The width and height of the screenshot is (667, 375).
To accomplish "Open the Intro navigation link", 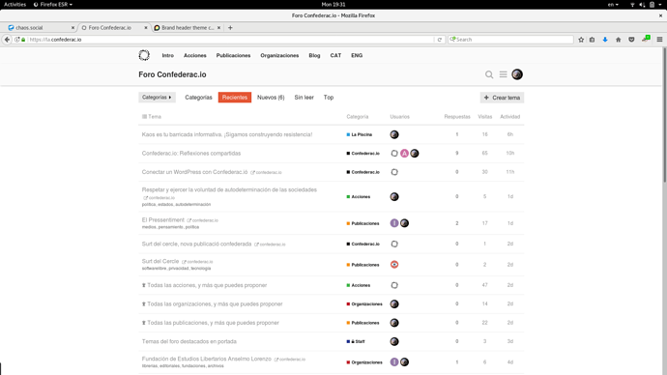I will 167,55.
